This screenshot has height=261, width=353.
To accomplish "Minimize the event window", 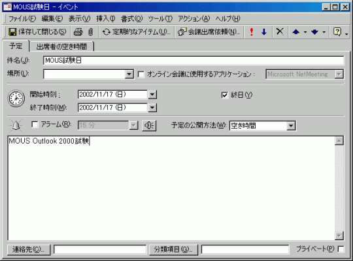I will pos(326,7).
